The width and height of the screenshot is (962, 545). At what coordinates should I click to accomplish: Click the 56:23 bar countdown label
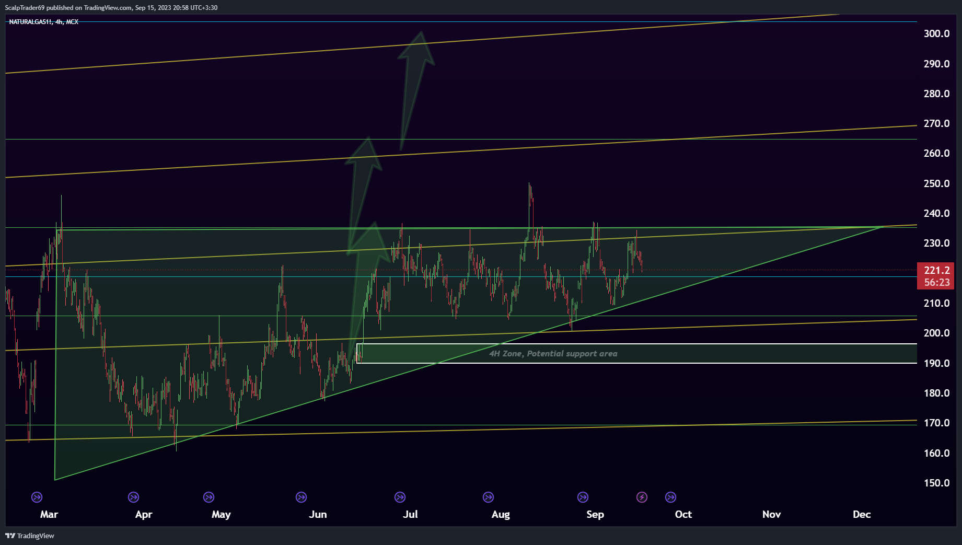coord(936,283)
